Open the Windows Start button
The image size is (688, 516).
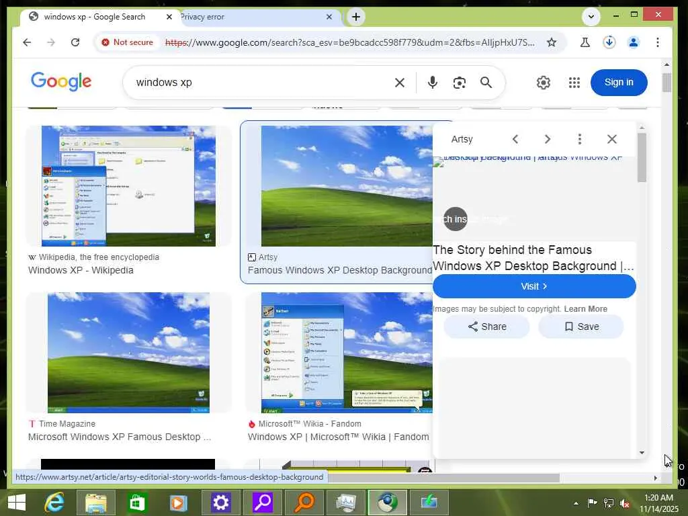coord(17,503)
